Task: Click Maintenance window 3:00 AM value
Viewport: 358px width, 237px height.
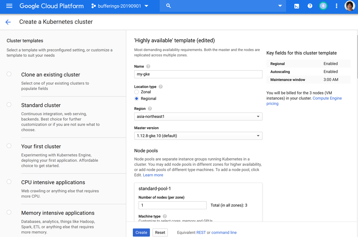Action: pos(331,80)
